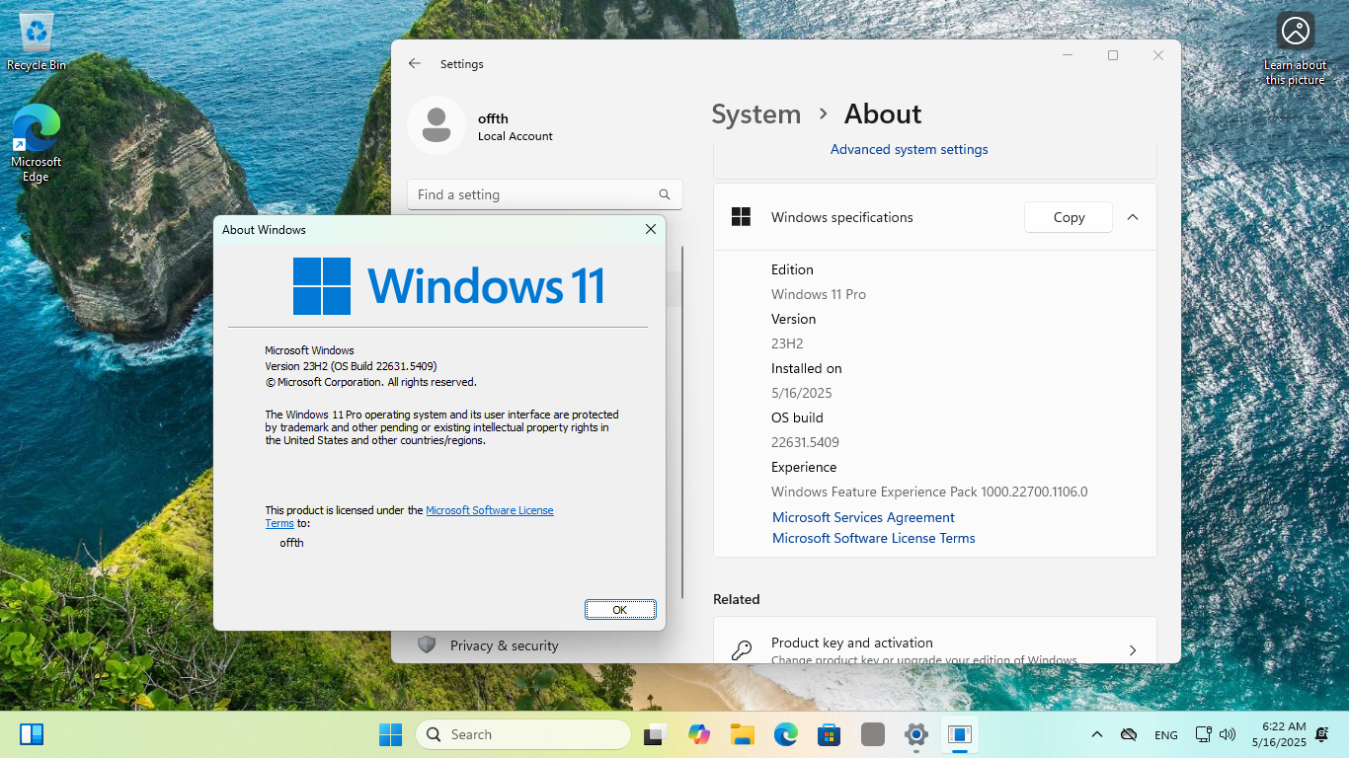Switch to Settings app in the taskbar
This screenshot has width=1349, height=758.
click(x=916, y=734)
